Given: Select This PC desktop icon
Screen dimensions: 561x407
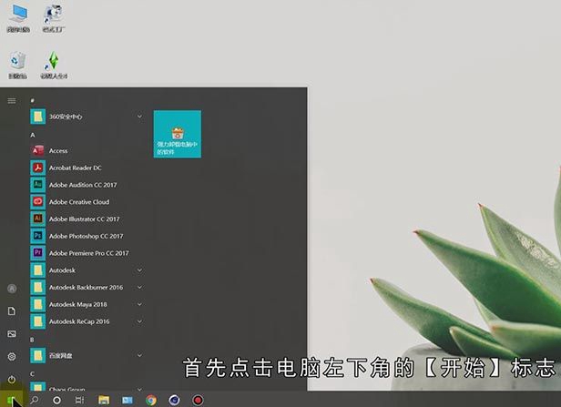Looking at the screenshot, I should pos(18,18).
